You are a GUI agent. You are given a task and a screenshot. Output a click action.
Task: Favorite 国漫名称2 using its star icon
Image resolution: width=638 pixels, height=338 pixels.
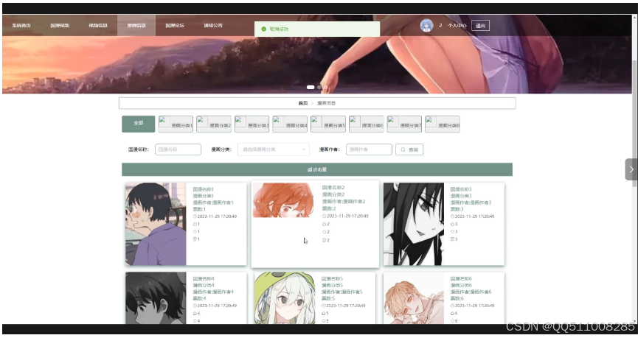(325, 232)
